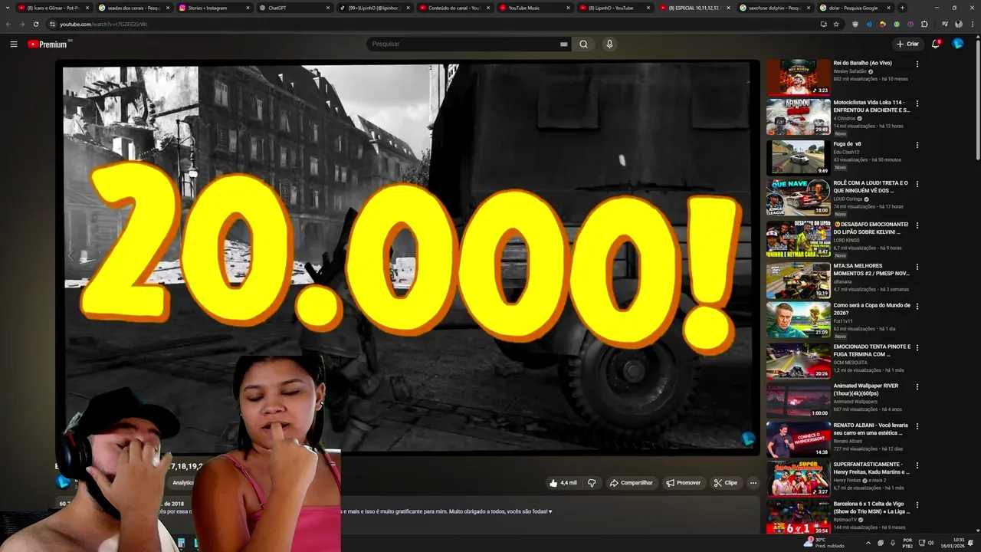Click the Clipe scissors button

[x=725, y=483]
